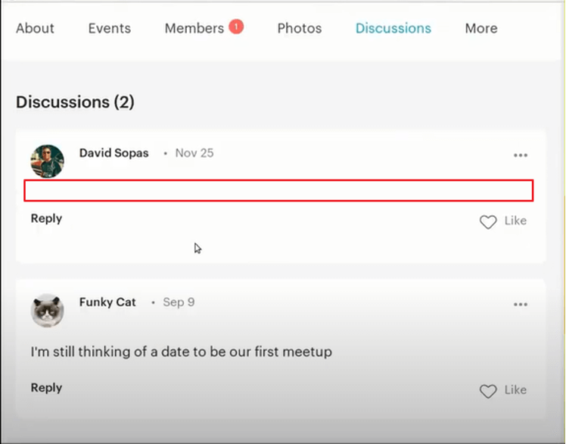Reply to David Sopas's post

pos(46,218)
